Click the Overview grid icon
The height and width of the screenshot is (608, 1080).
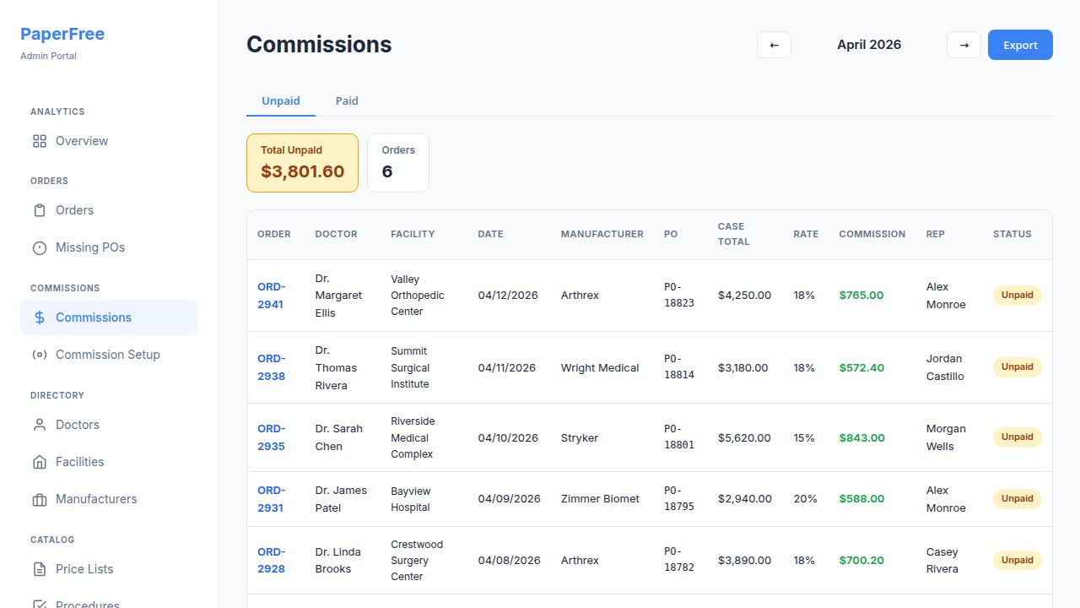click(x=40, y=141)
